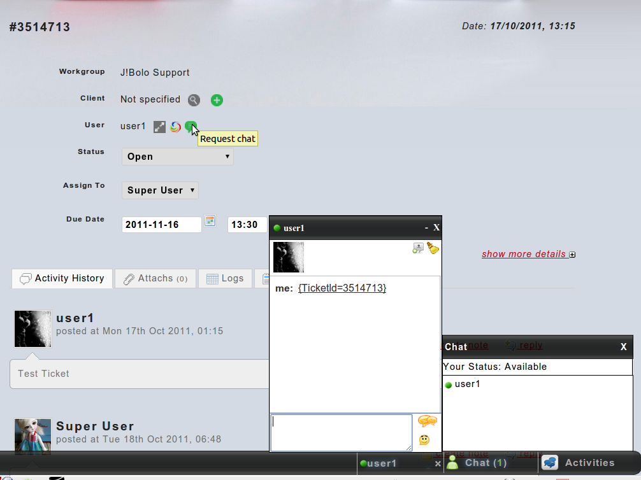
Task: Switch to the Attachs tab
Action: pos(155,279)
